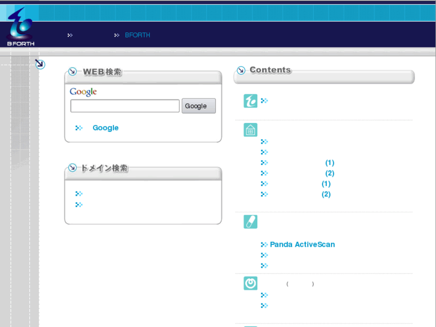
Task: Click the power symbol icon in Contents
Action: (251, 283)
